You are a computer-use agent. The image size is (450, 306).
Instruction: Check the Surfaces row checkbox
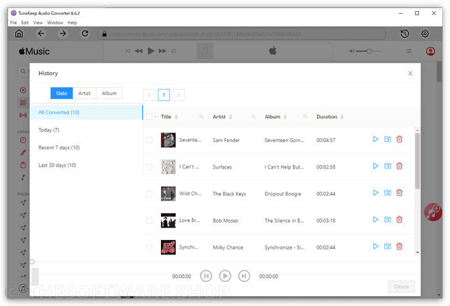point(149,167)
